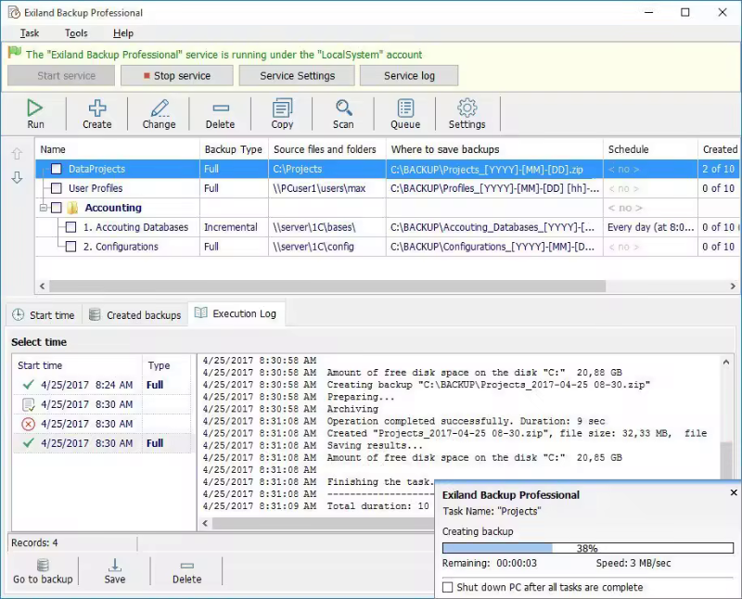Open the Tools menu

76,33
